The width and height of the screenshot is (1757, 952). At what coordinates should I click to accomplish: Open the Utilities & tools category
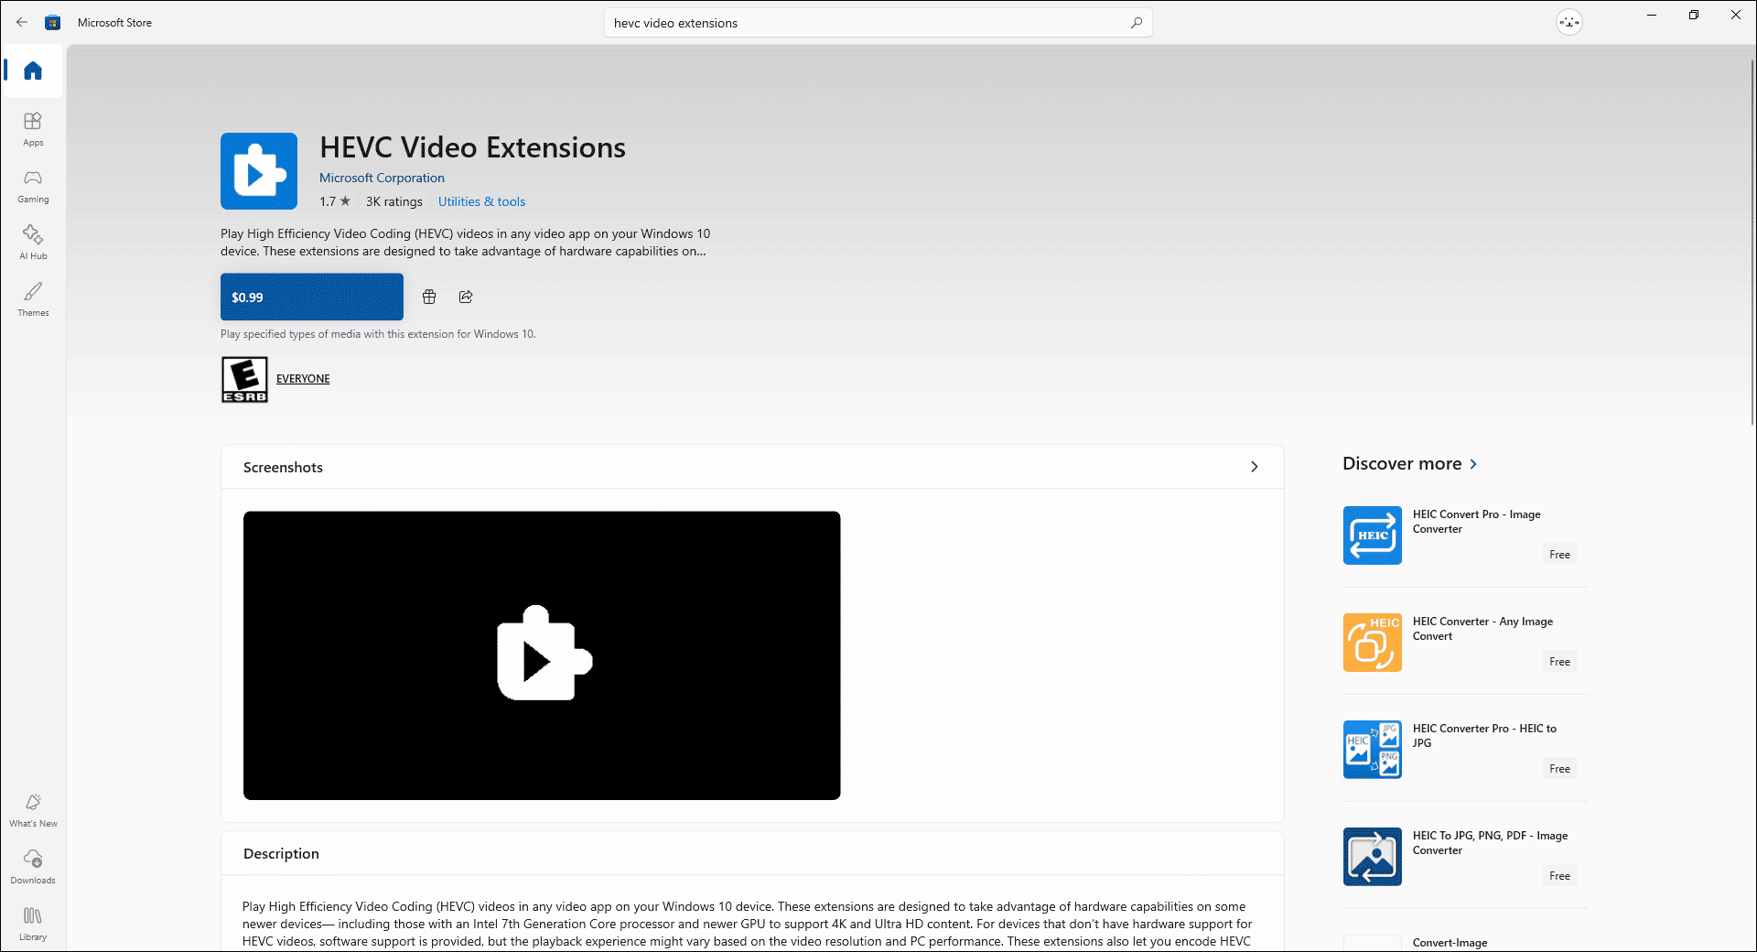(x=481, y=201)
